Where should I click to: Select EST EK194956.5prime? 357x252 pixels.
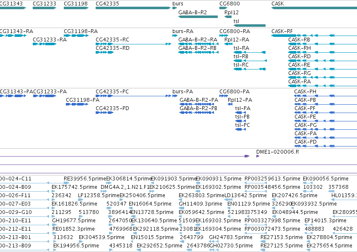(x=55, y=250)
